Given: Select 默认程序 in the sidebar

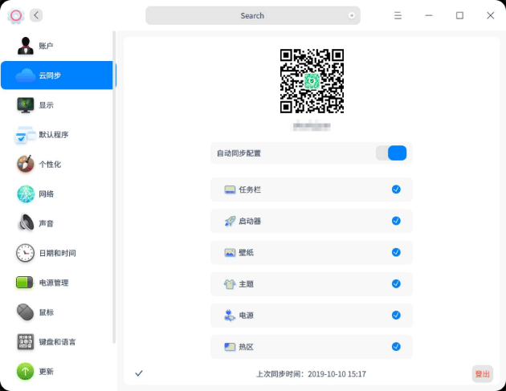Looking at the screenshot, I should pos(57,135).
